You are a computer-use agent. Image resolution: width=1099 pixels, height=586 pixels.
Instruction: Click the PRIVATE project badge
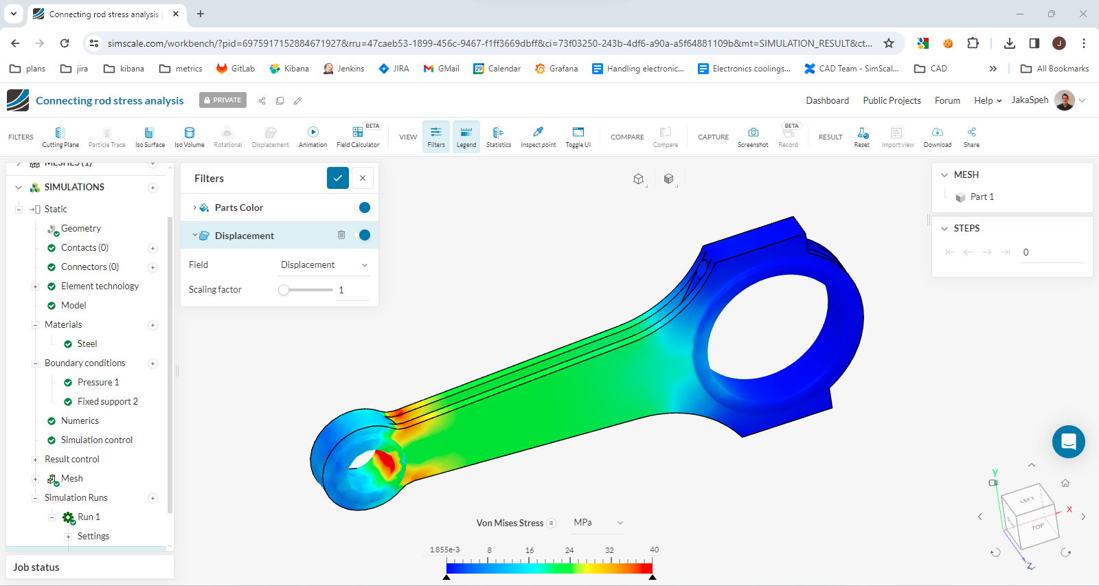[223, 100]
